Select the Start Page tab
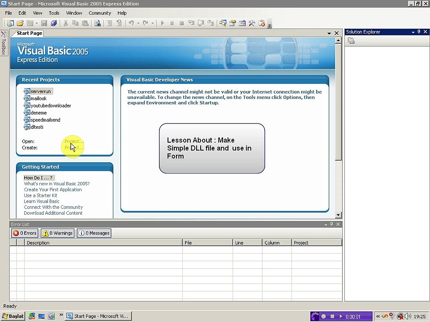Viewport: 430px width, 322px height. tap(29, 33)
